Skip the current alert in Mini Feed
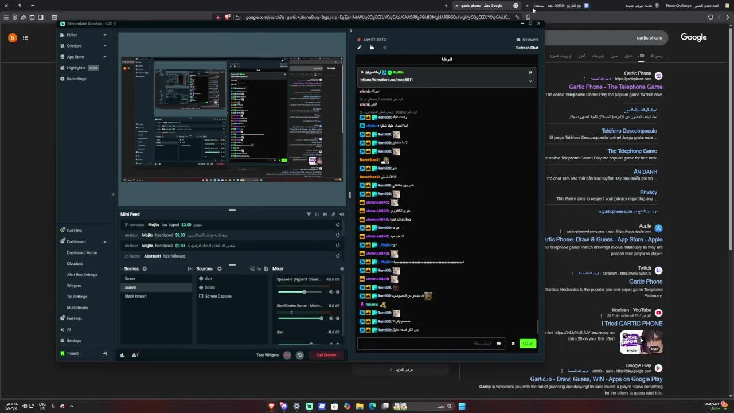Screen dimensions: 734x413 (325, 215)
